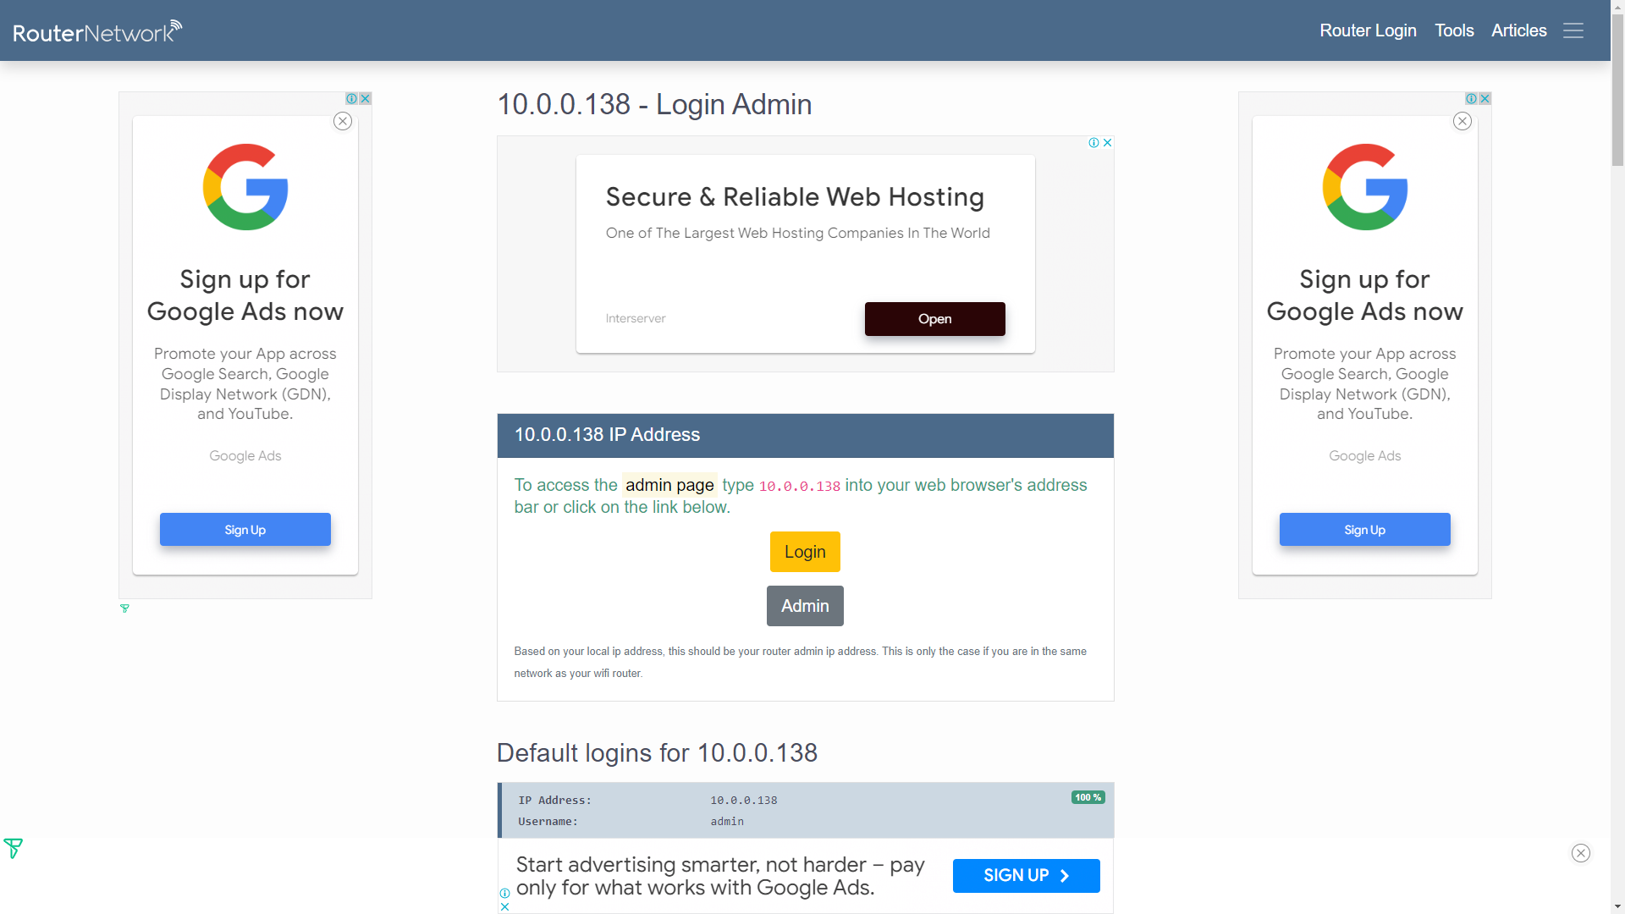Dismiss the web hosting ad X icon
1625x914 pixels.
click(x=1107, y=143)
